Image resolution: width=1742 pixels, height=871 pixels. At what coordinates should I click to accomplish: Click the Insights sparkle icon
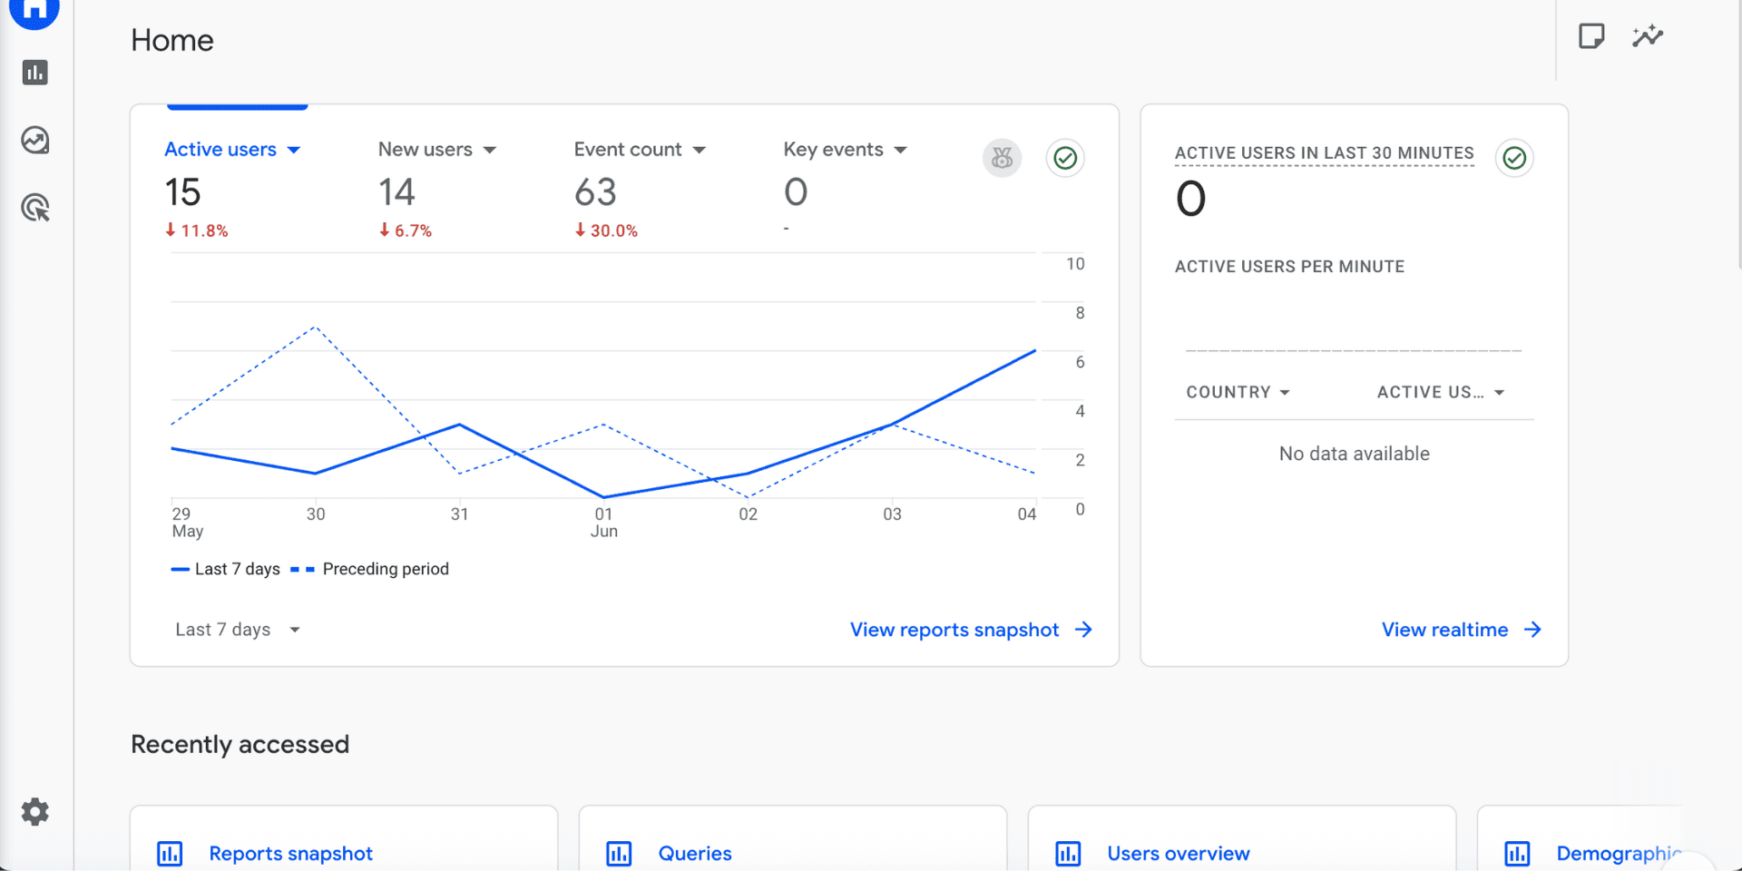point(1647,36)
